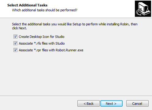The image size is (152, 110).
Task: Click the separator line above the buttons
Action: click(x=76, y=96)
